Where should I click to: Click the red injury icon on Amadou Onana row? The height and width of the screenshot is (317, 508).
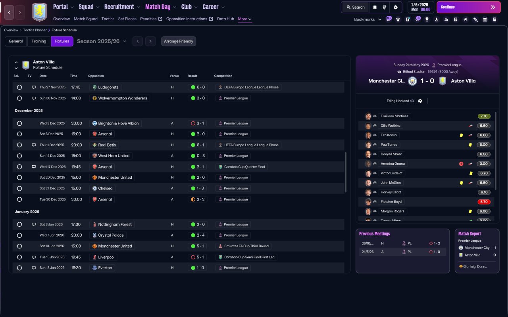(461, 164)
